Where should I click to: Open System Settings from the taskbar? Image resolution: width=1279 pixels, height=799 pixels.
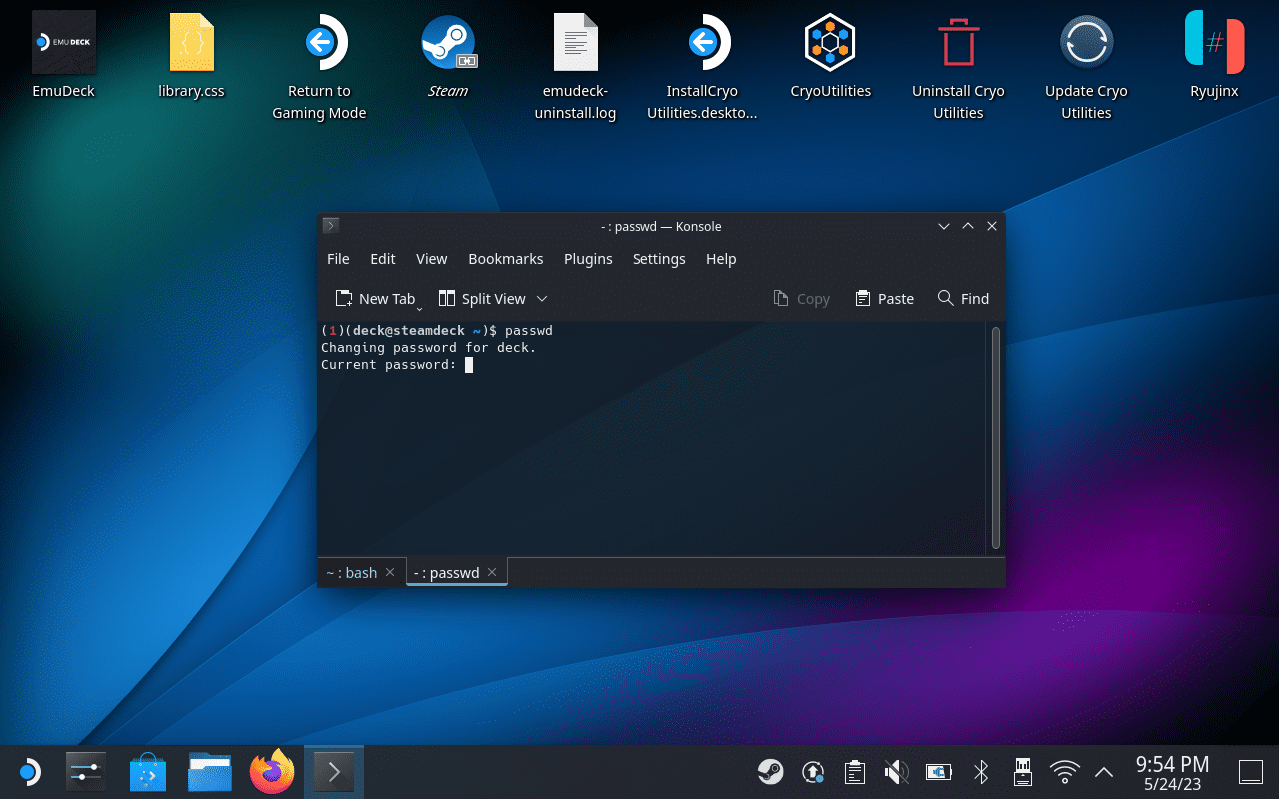[x=86, y=772]
